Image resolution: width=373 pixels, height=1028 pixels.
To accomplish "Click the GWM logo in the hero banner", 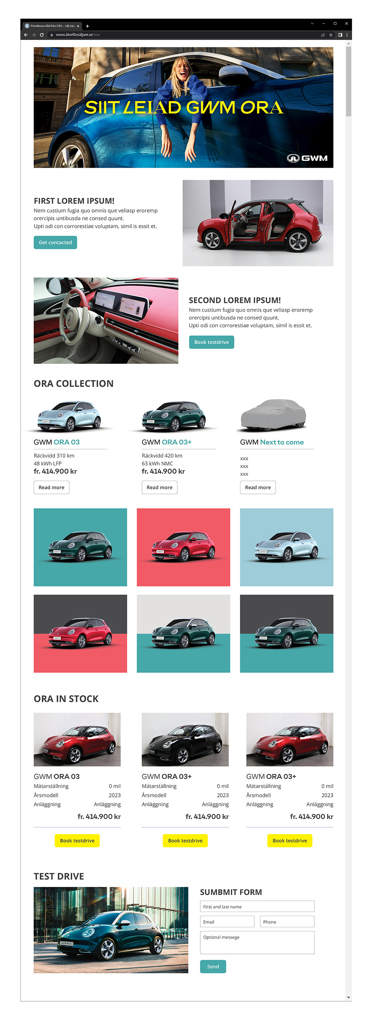I will point(307,158).
